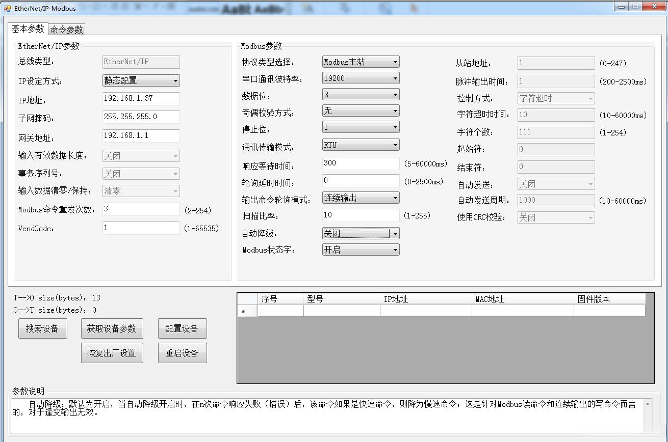Click the 固件版本 column header

(609, 299)
